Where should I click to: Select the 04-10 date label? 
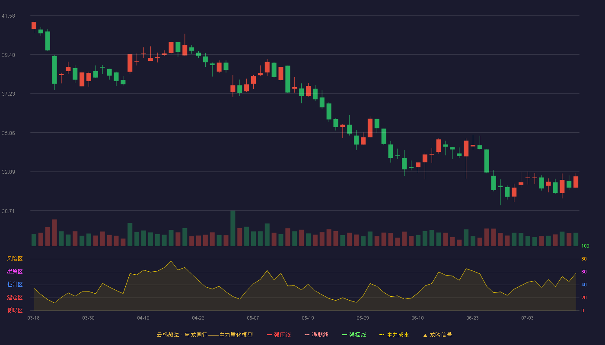click(143, 318)
